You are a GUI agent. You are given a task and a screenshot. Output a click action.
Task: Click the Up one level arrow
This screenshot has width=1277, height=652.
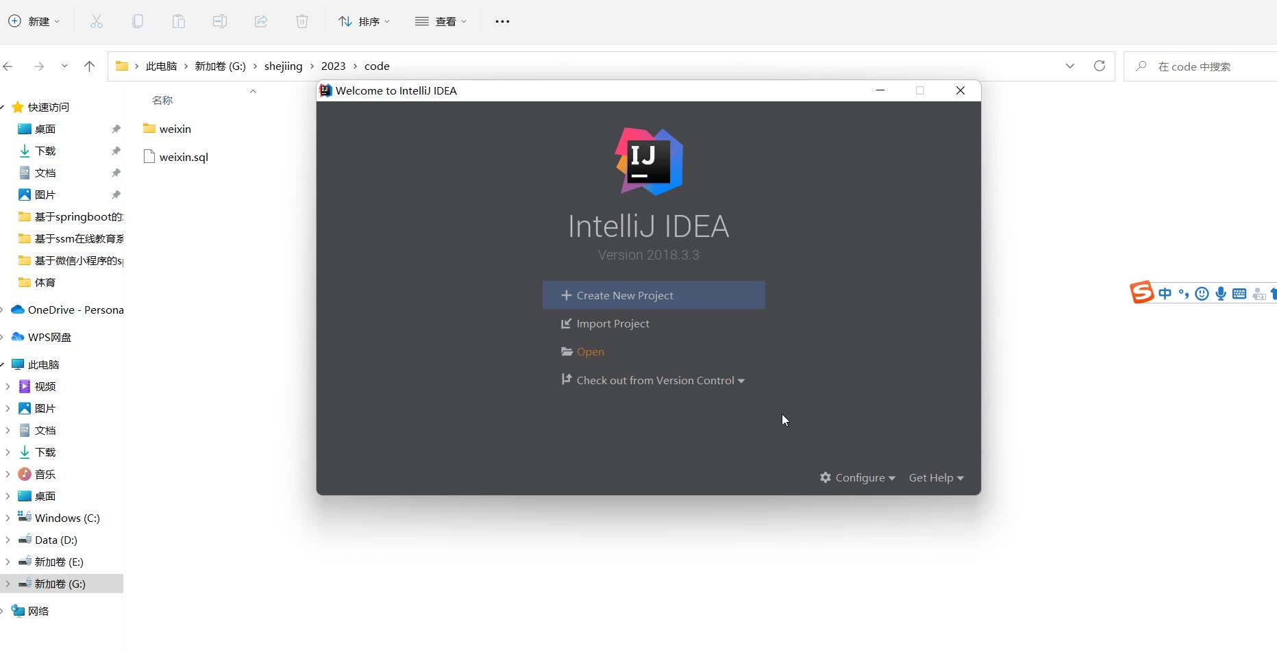click(x=89, y=66)
